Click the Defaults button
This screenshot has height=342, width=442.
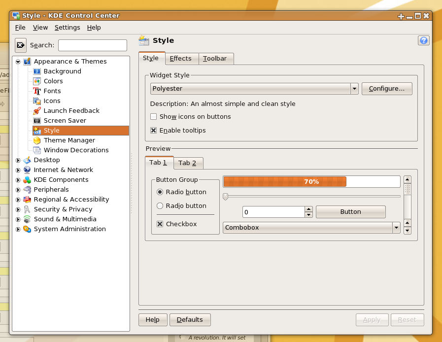point(190,320)
